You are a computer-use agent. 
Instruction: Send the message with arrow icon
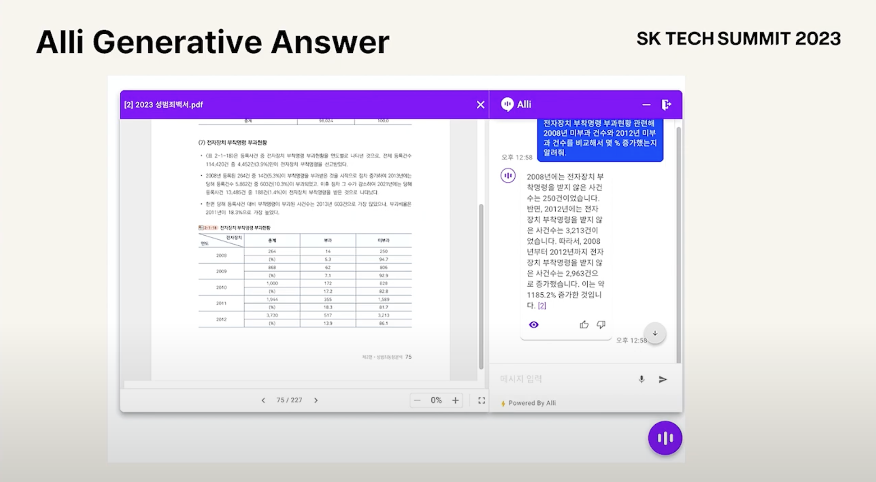pyautogui.click(x=662, y=379)
